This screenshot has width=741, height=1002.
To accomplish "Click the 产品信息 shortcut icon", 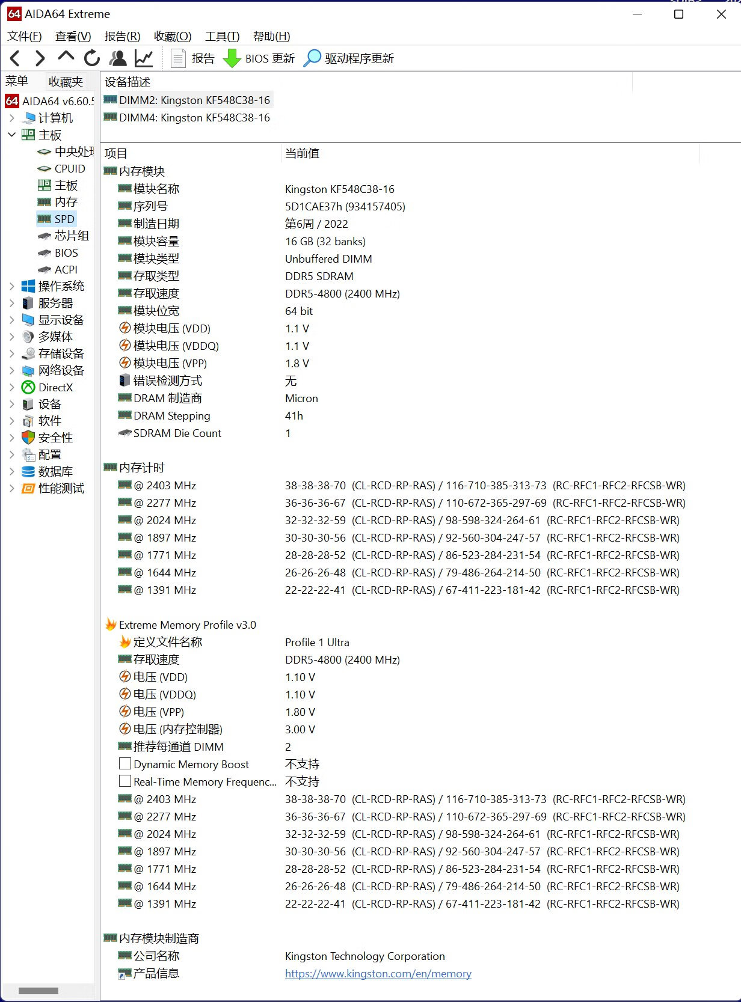I will [125, 973].
